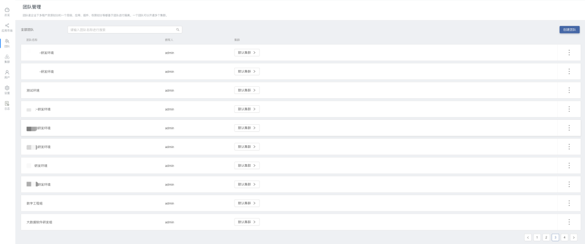Click admin owner in 测试环境 row
Image resolution: width=585 pixels, height=244 pixels.
pyautogui.click(x=170, y=91)
